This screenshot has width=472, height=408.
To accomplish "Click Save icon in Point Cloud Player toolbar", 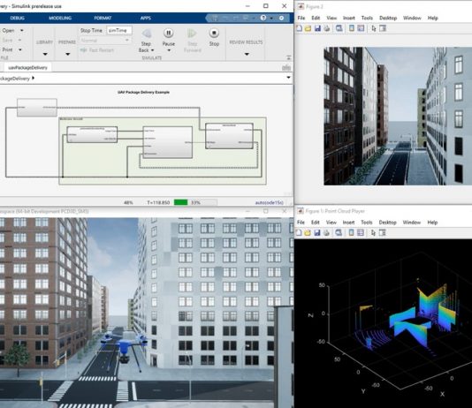I will (x=317, y=233).
